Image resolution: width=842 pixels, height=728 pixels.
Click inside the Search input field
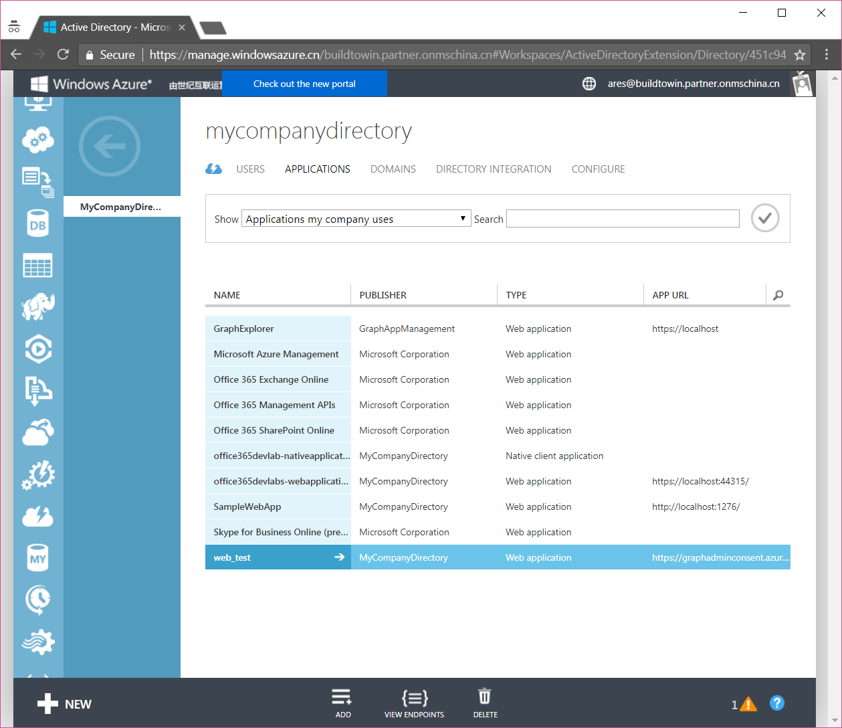point(622,218)
